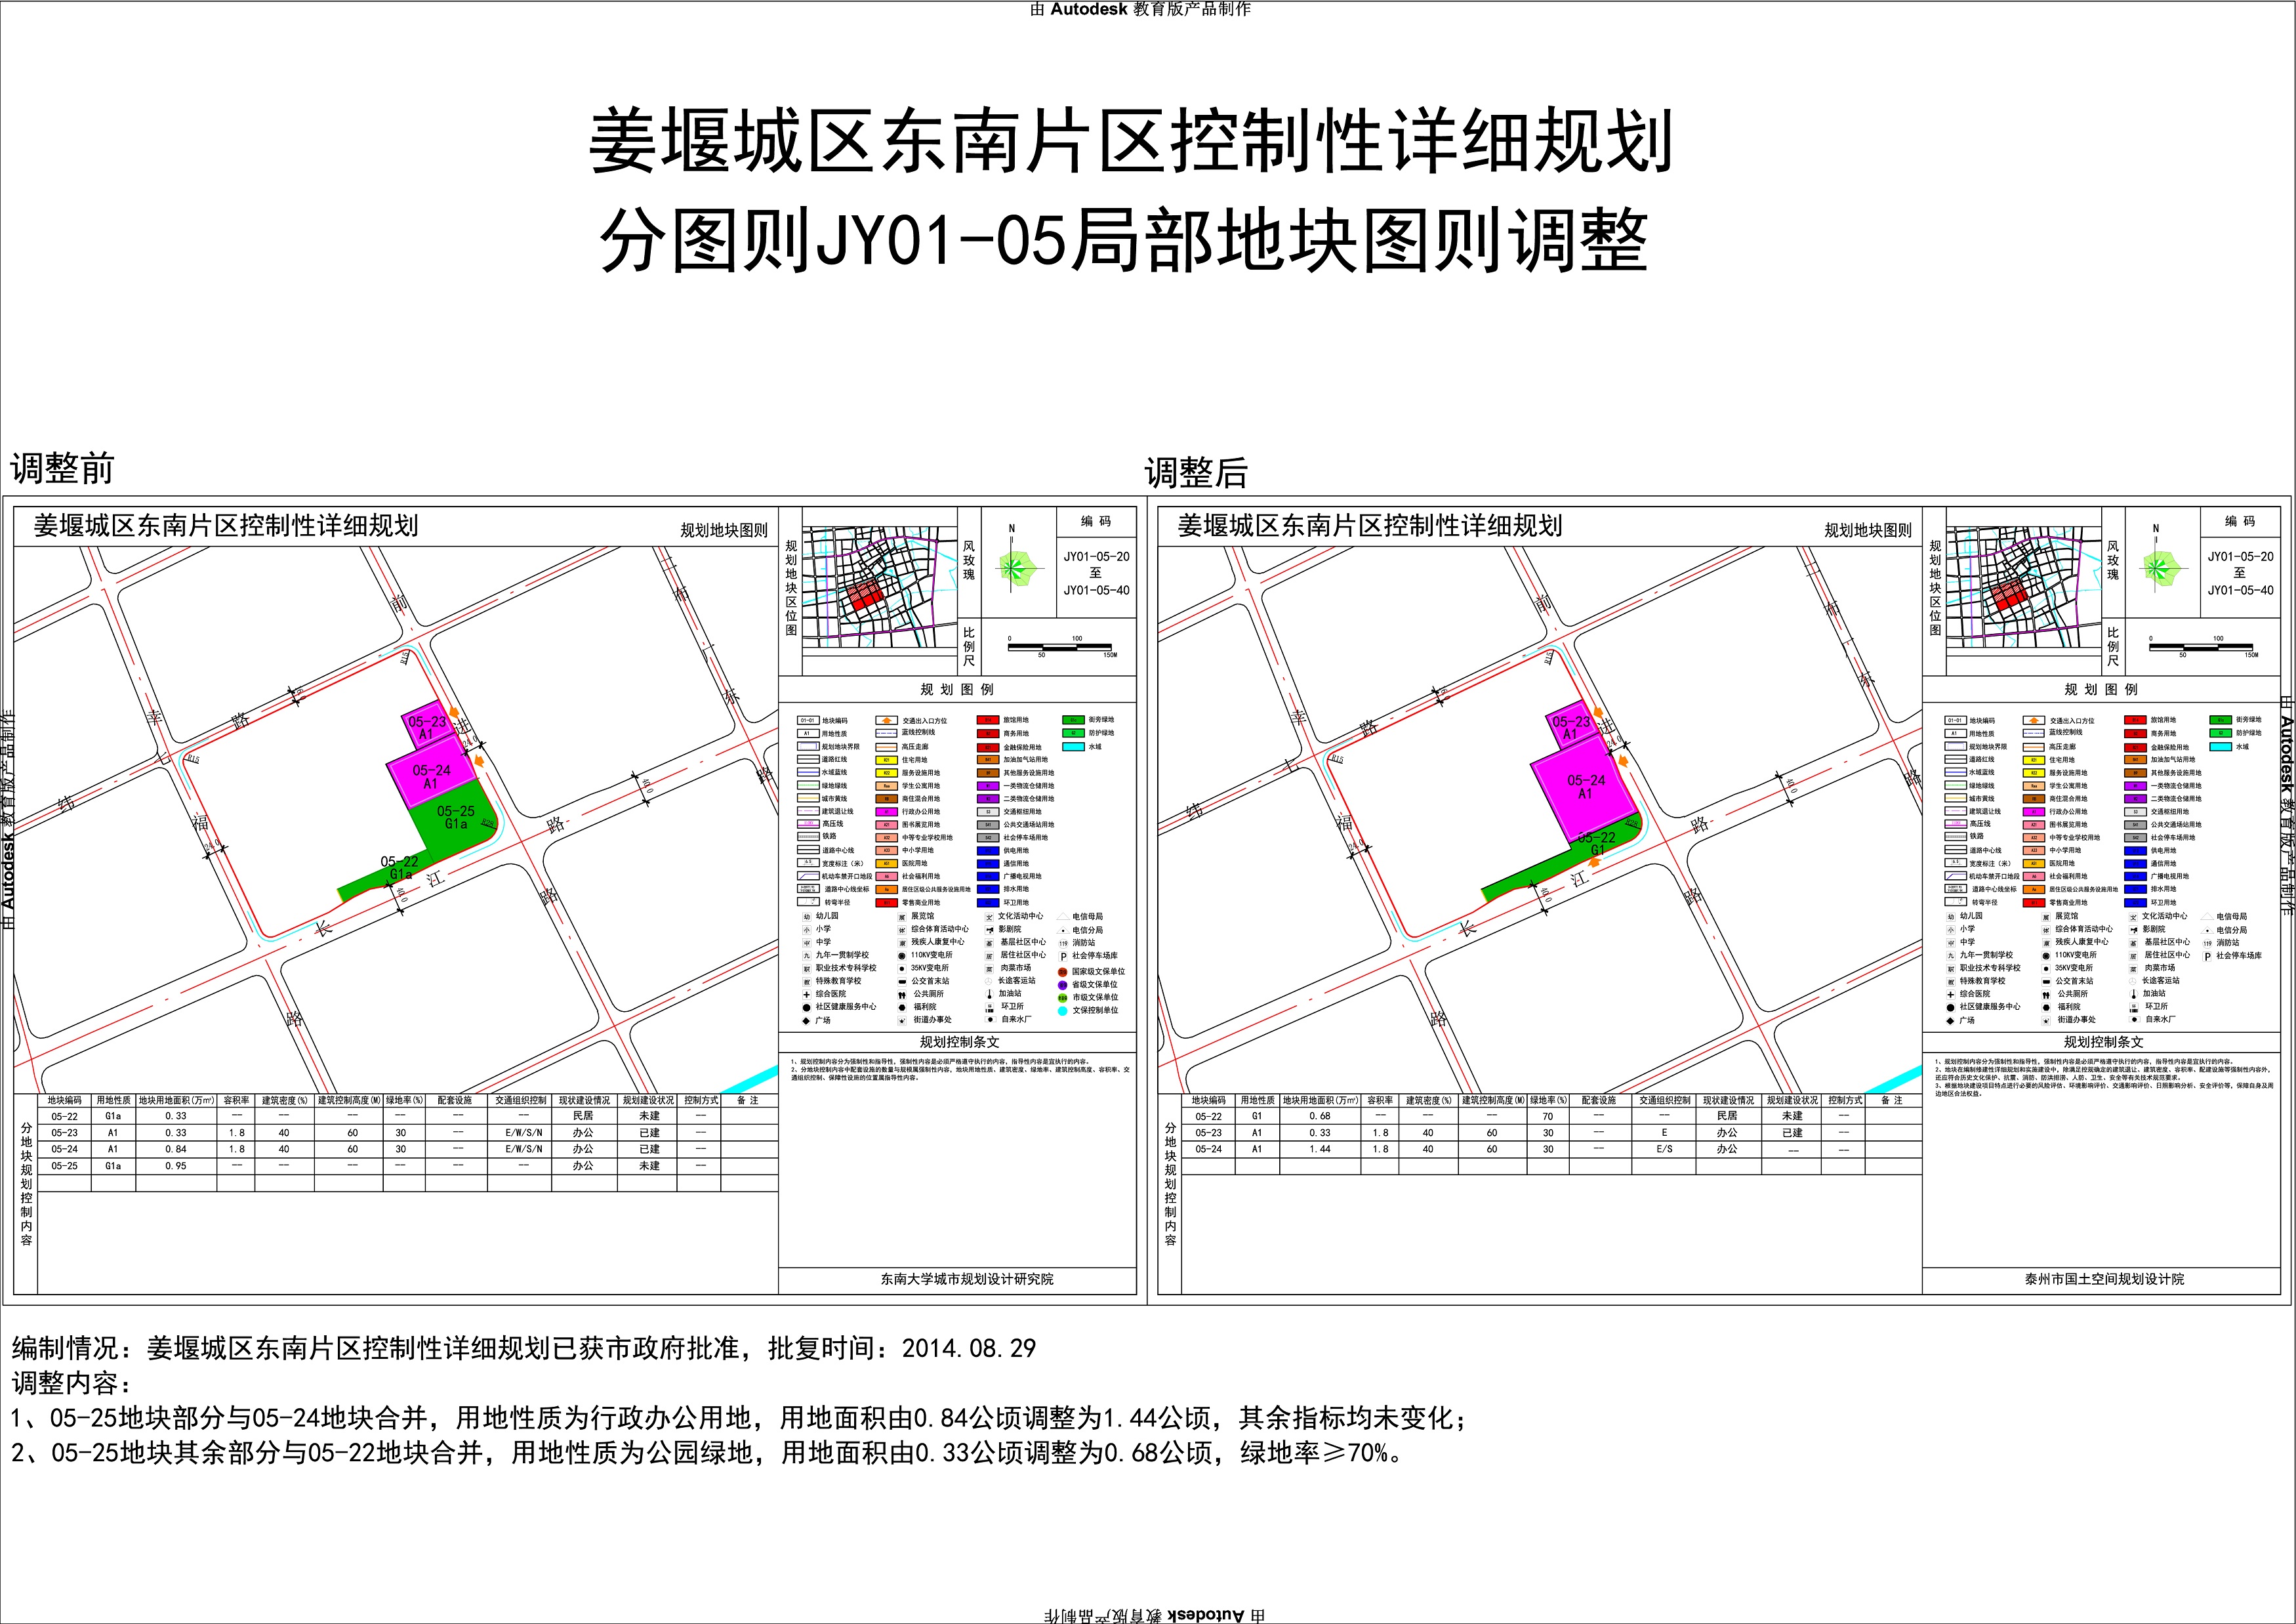Click the 容积率 column header in the 调整前 table

tap(236, 1100)
